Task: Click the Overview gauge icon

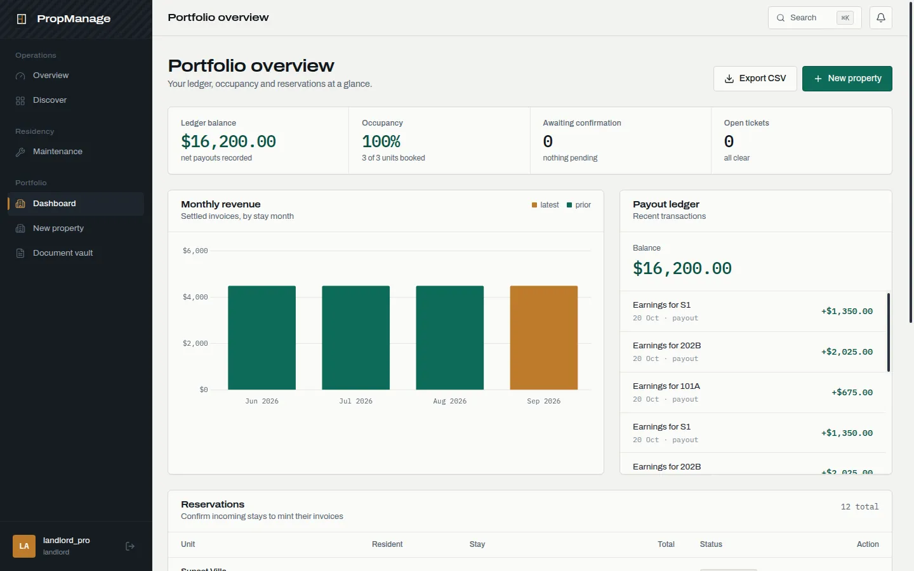Action: pyautogui.click(x=20, y=76)
